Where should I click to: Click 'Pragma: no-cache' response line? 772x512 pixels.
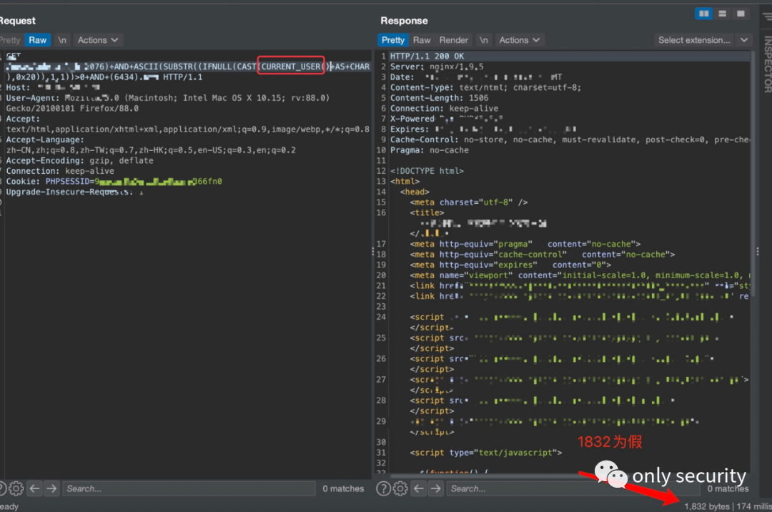(x=430, y=150)
